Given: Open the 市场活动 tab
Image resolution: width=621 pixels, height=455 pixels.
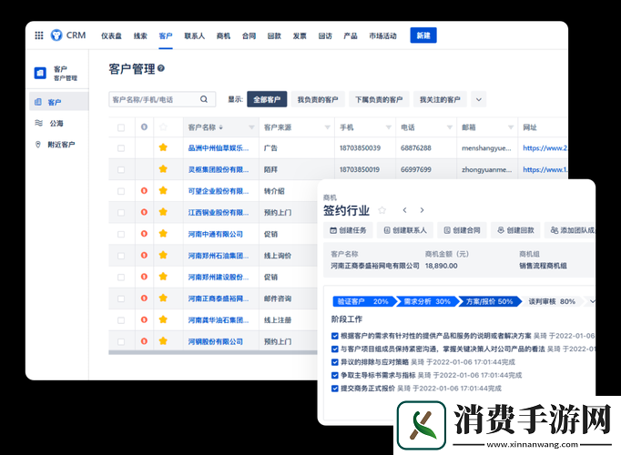Looking at the screenshot, I should 382,36.
